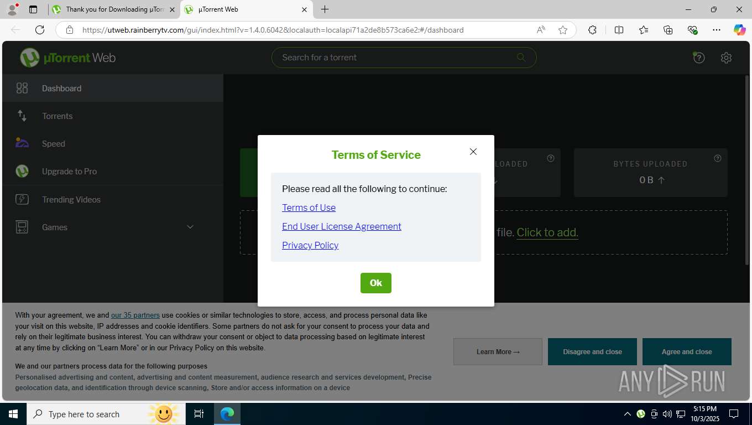Go to Speed in the sidebar
This screenshot has height=425, width=752.
coord(113,143)
